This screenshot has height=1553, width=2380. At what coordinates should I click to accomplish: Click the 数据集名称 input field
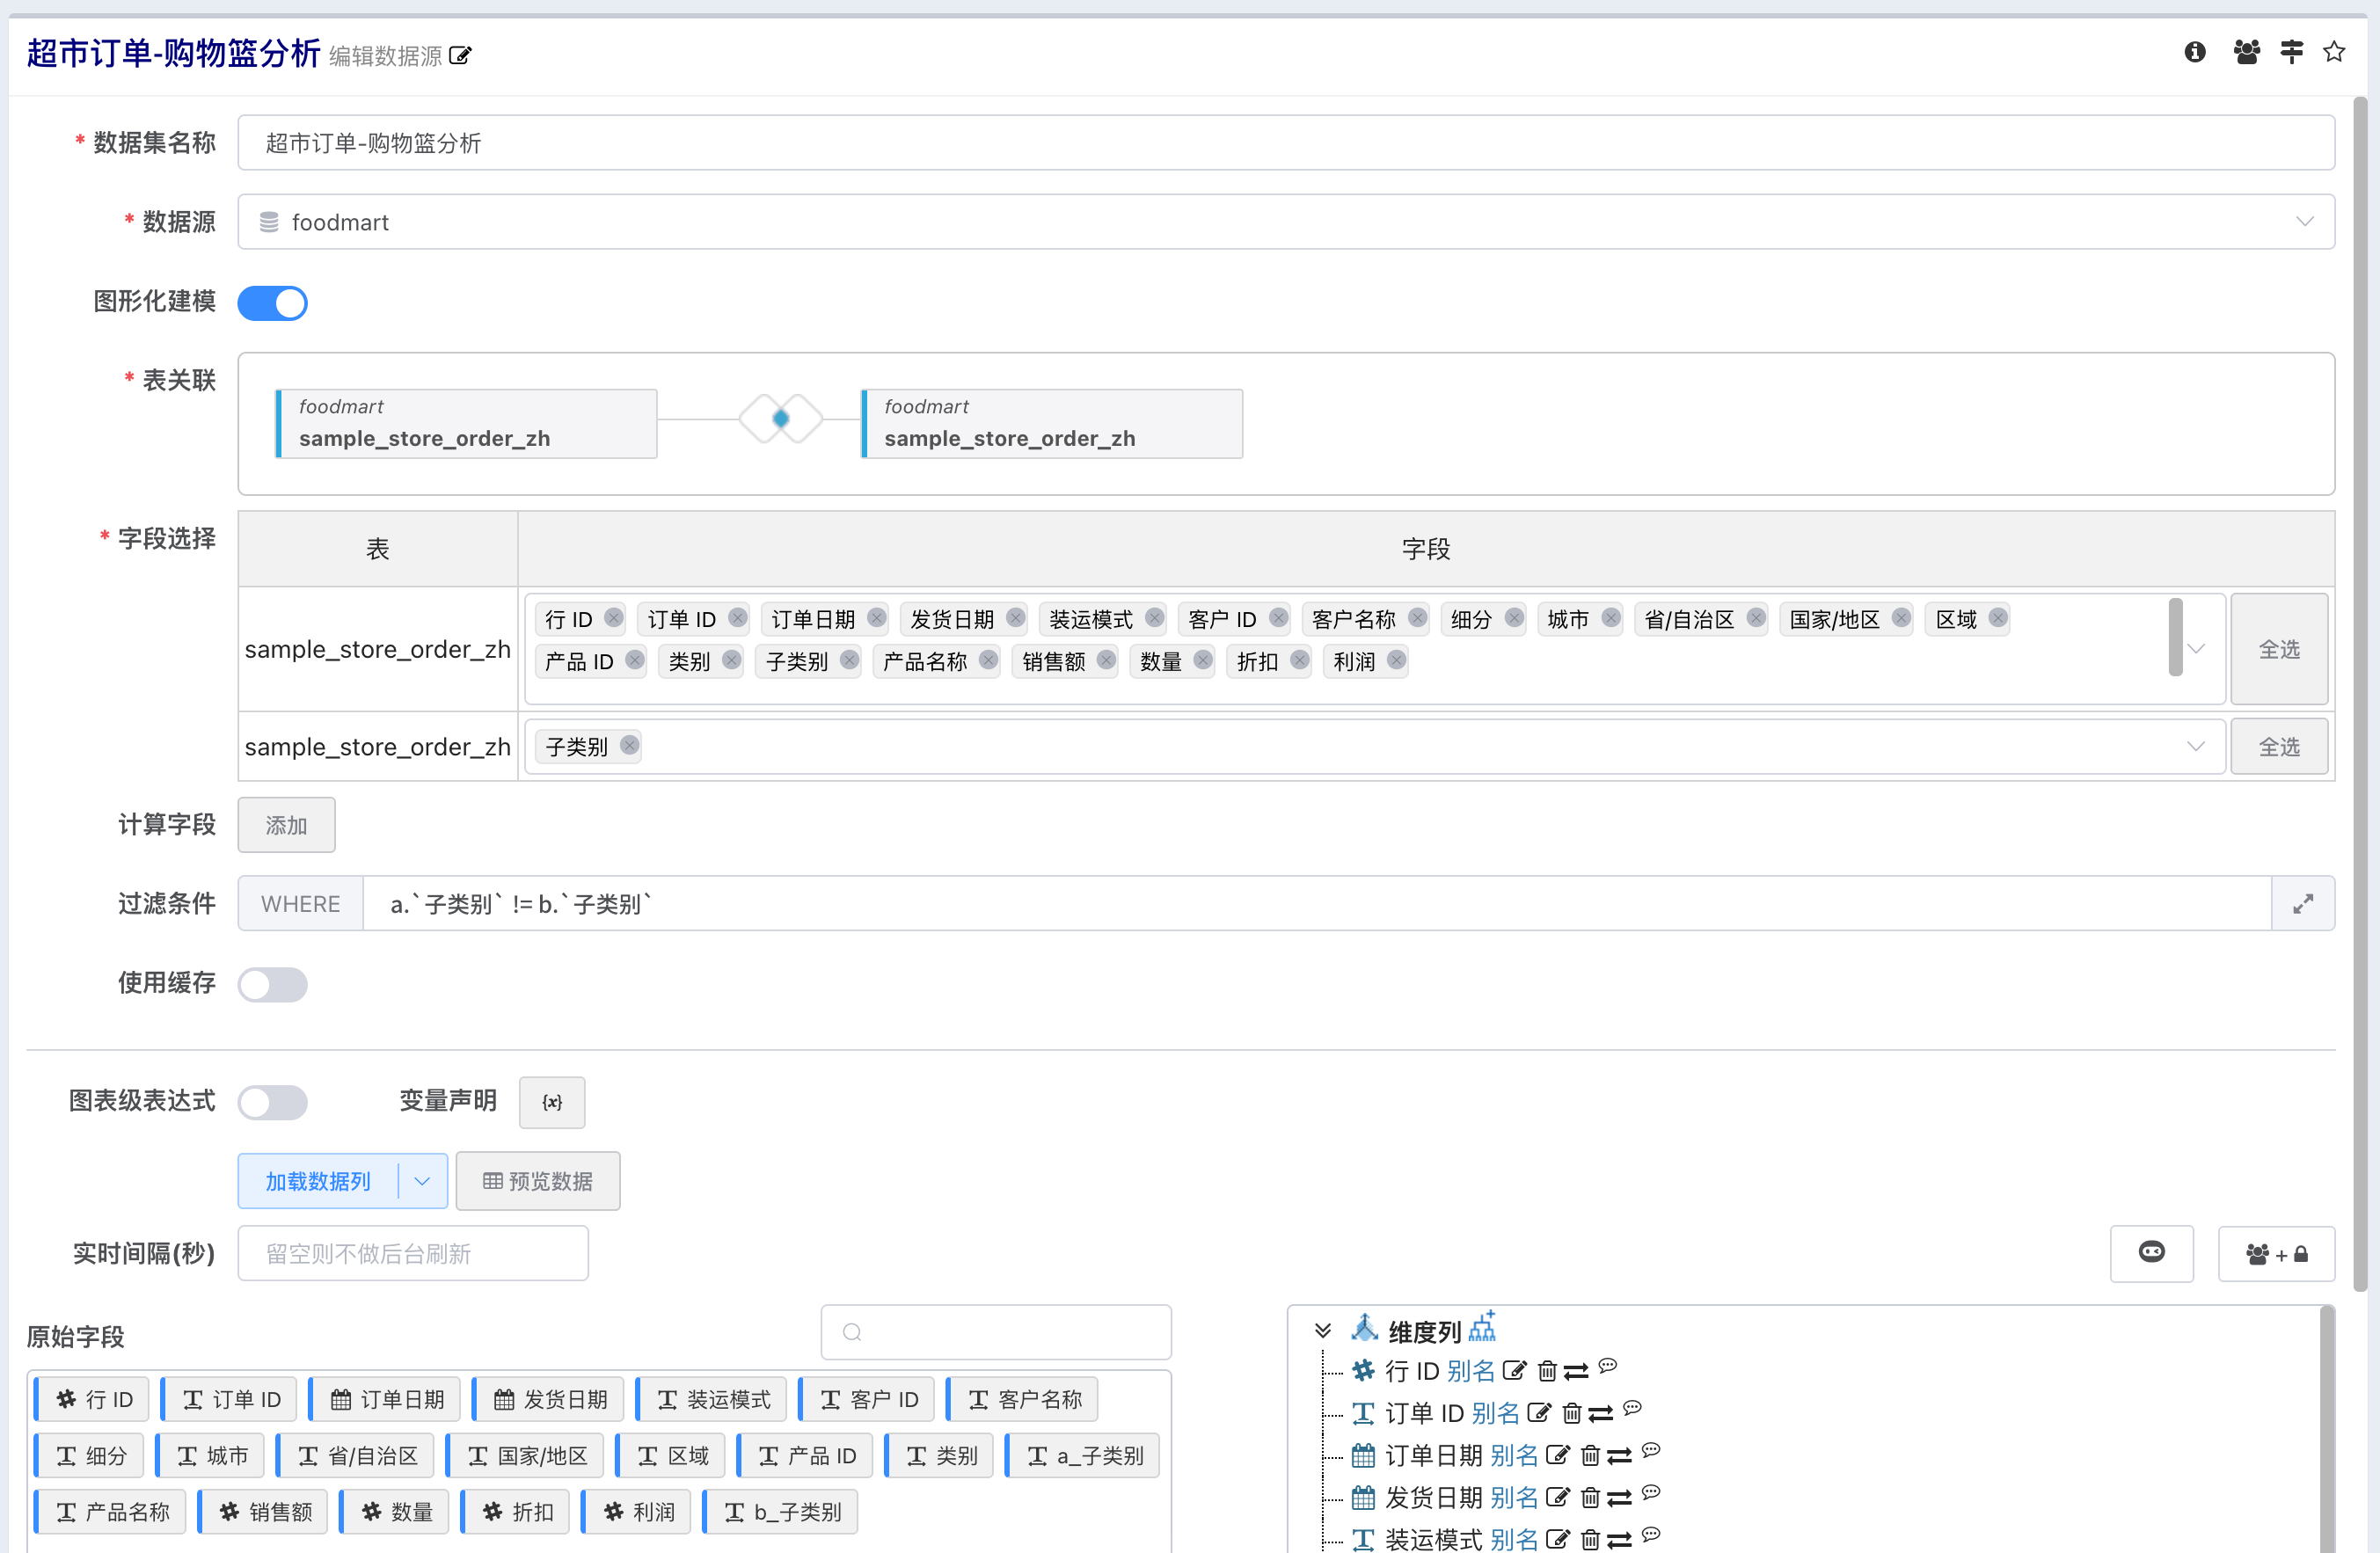[x=1286, y=143]
